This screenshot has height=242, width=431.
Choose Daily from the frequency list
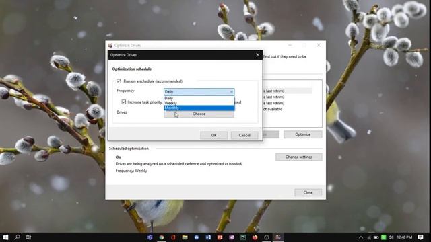click(x=199, y=98)
